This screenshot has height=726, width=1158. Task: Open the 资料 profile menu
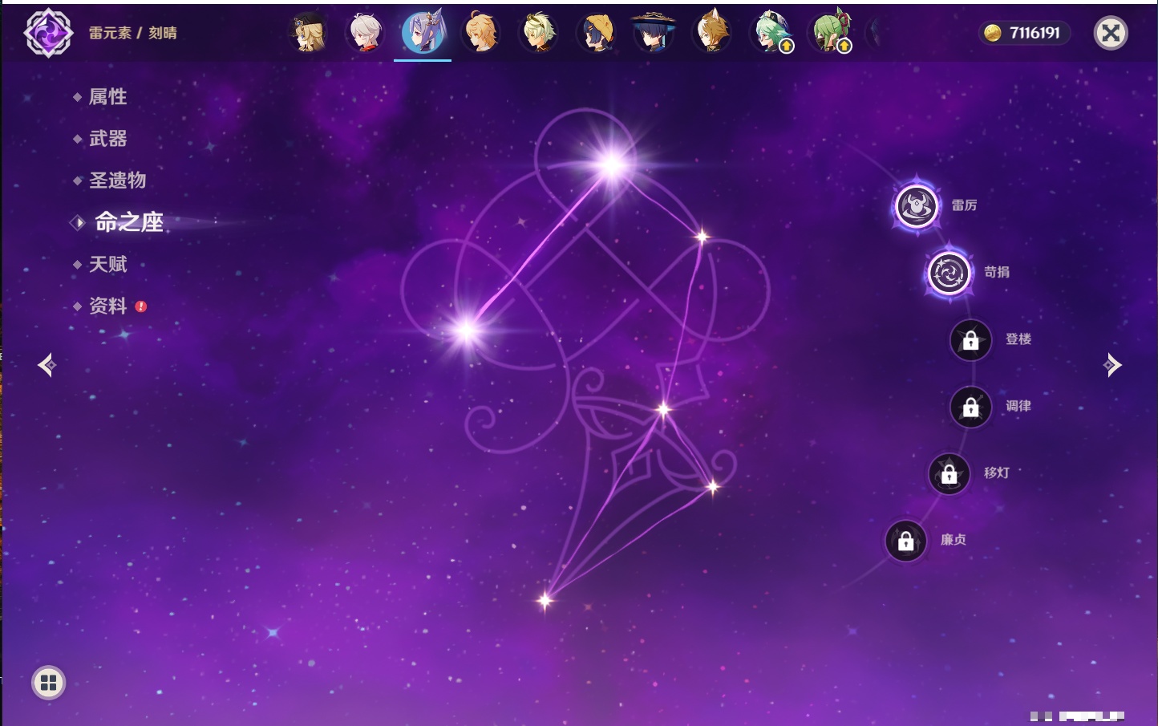[107, 306]
